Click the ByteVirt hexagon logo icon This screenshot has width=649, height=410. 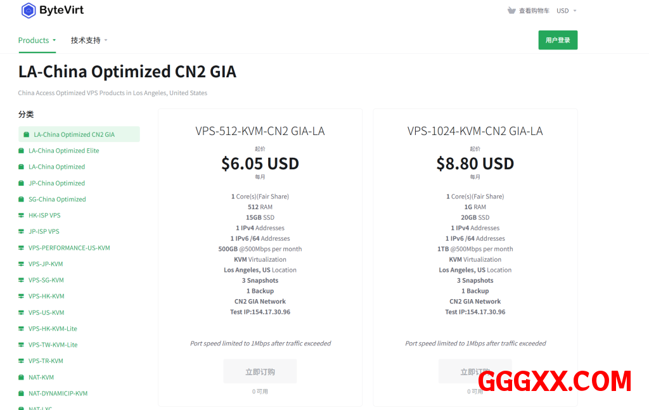click(x=29, y=10)
